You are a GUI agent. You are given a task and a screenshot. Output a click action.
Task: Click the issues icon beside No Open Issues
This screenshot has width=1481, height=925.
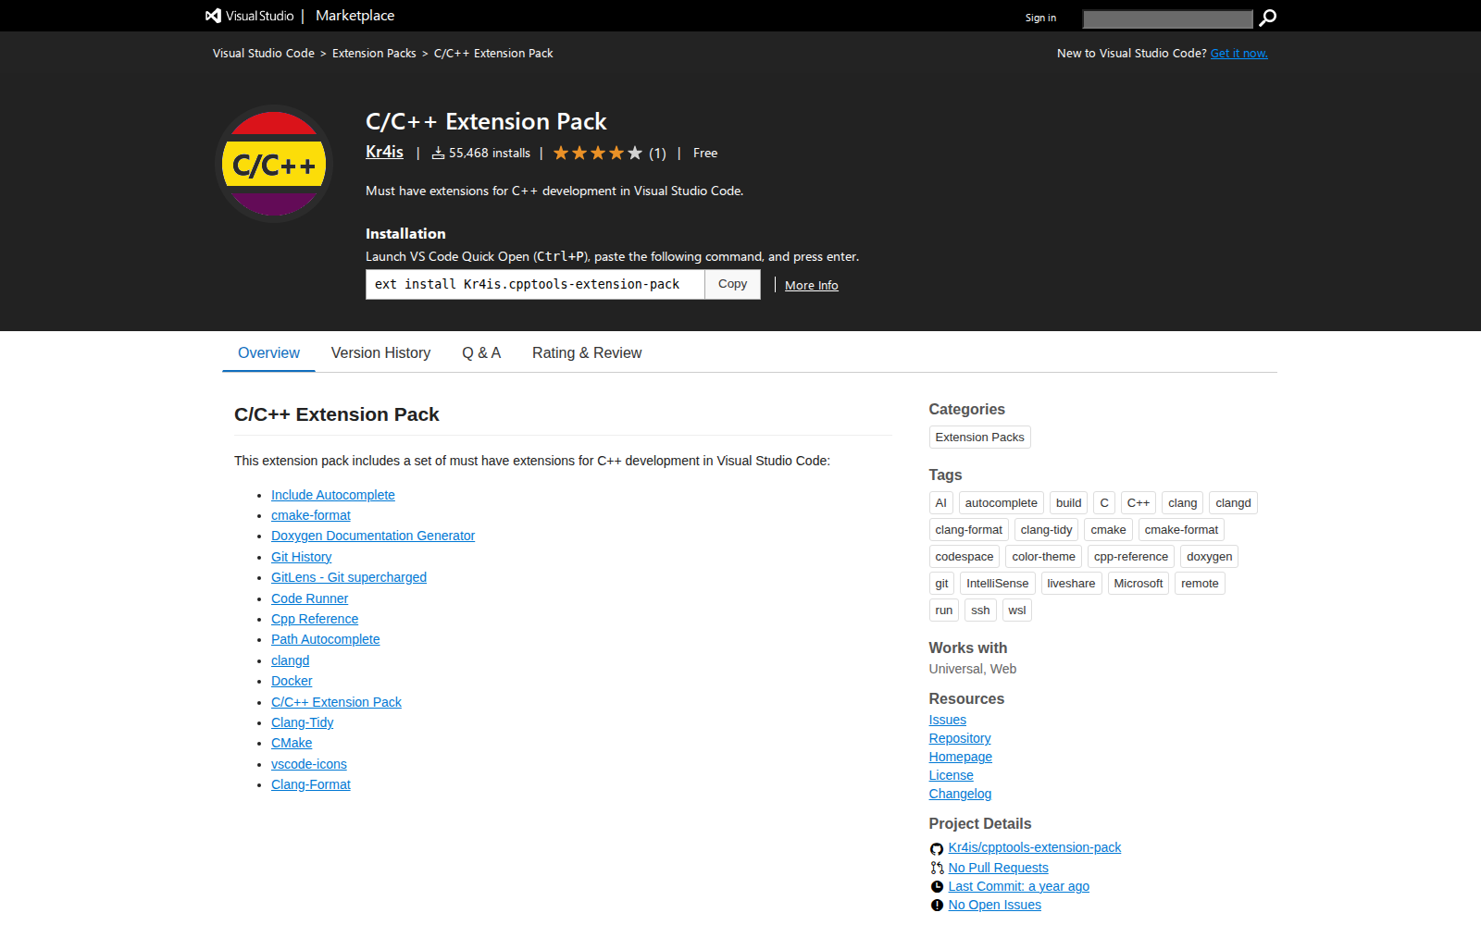coord(936,905)
